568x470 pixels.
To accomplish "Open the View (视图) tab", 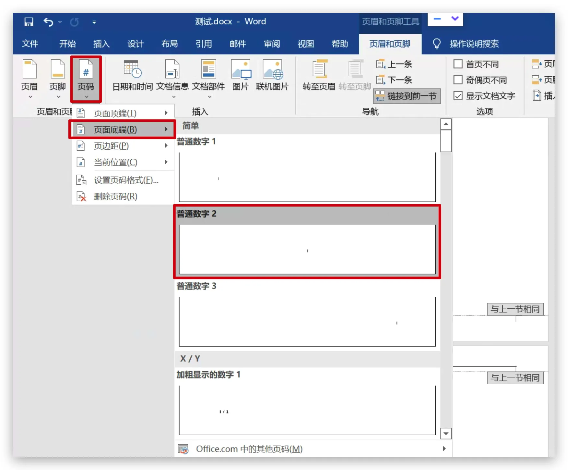I will [x=306, y=44].
